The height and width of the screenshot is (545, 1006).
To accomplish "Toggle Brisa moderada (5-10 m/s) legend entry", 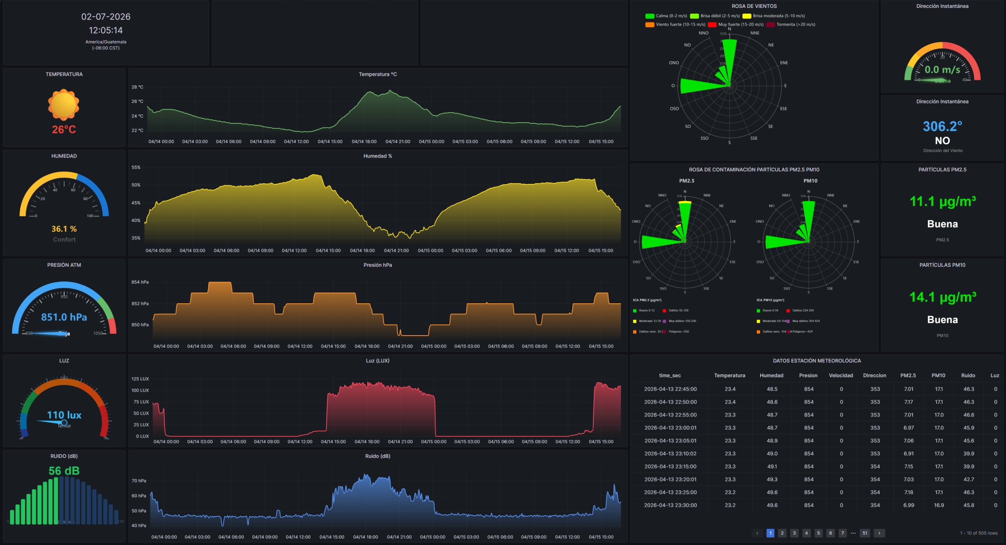I will point(774,16).
